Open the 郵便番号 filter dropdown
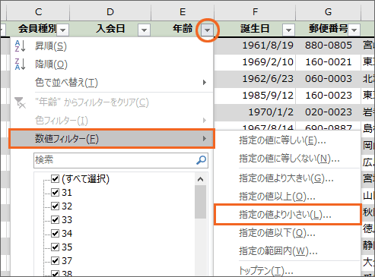This screenshot has height=277, width=375. click(354, 30)
